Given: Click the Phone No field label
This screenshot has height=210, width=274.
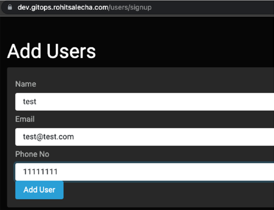Looking at the screenshot, I should pos(32,154).
